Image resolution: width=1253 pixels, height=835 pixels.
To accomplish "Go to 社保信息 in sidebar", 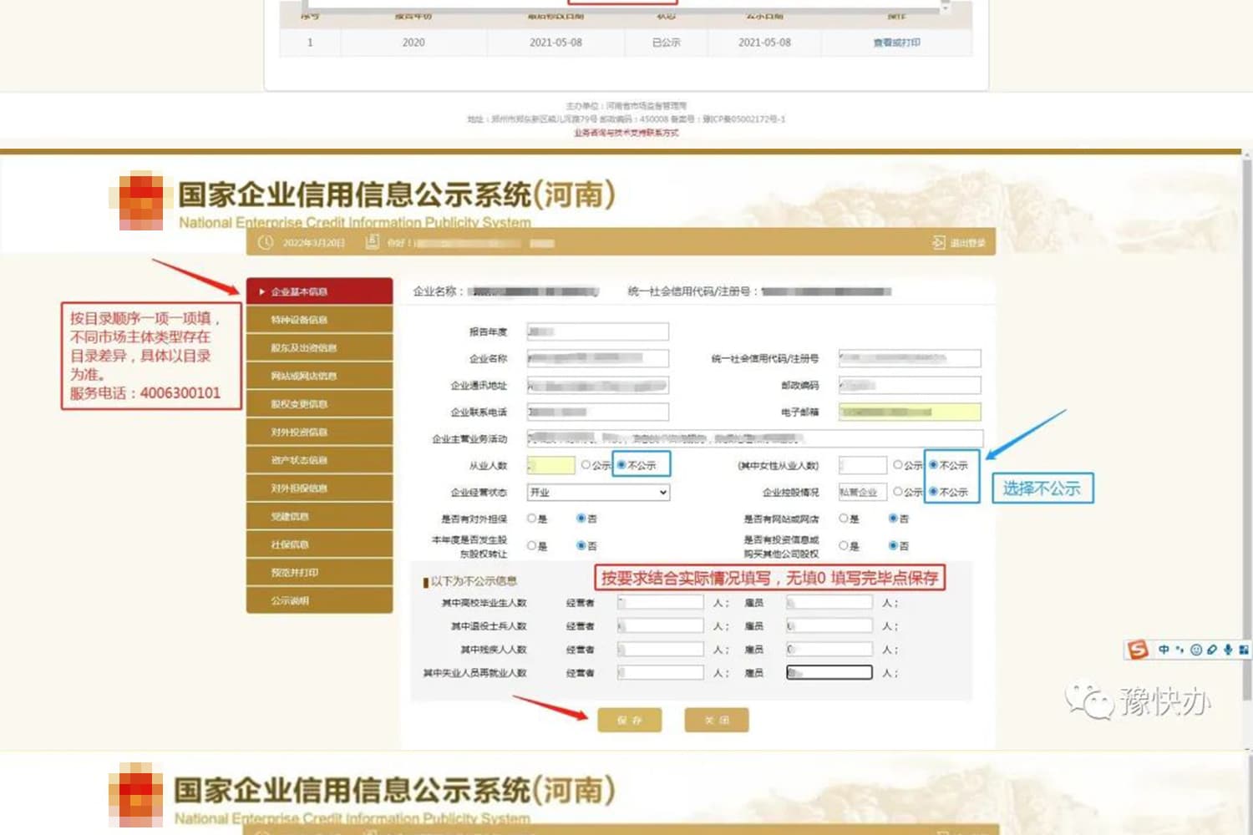I will (319, 544).
